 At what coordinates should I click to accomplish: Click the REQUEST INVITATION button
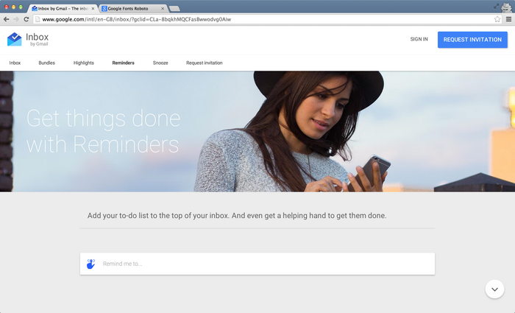[472, 40]
